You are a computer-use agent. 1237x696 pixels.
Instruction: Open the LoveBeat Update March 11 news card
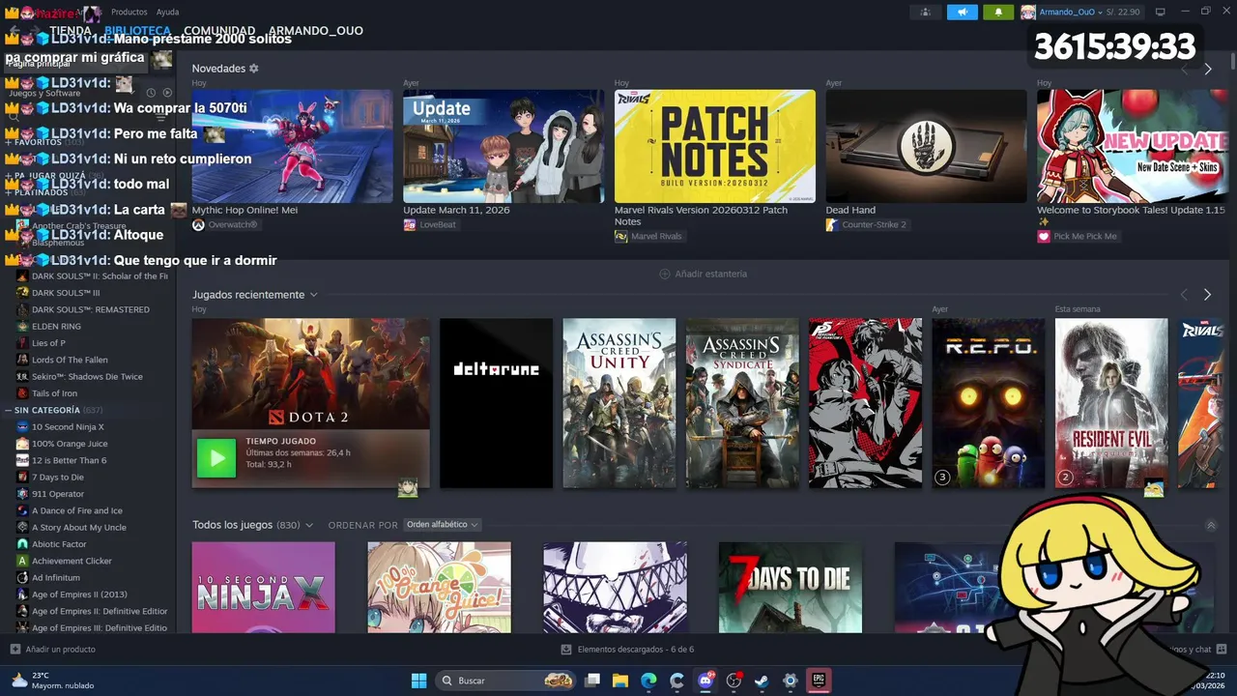click(x=503, y=146)
